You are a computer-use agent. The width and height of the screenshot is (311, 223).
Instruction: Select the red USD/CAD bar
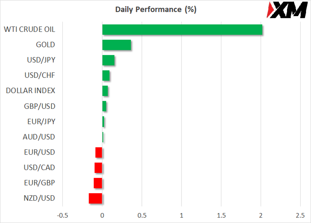pyautogui.click(x=98, y=168)
